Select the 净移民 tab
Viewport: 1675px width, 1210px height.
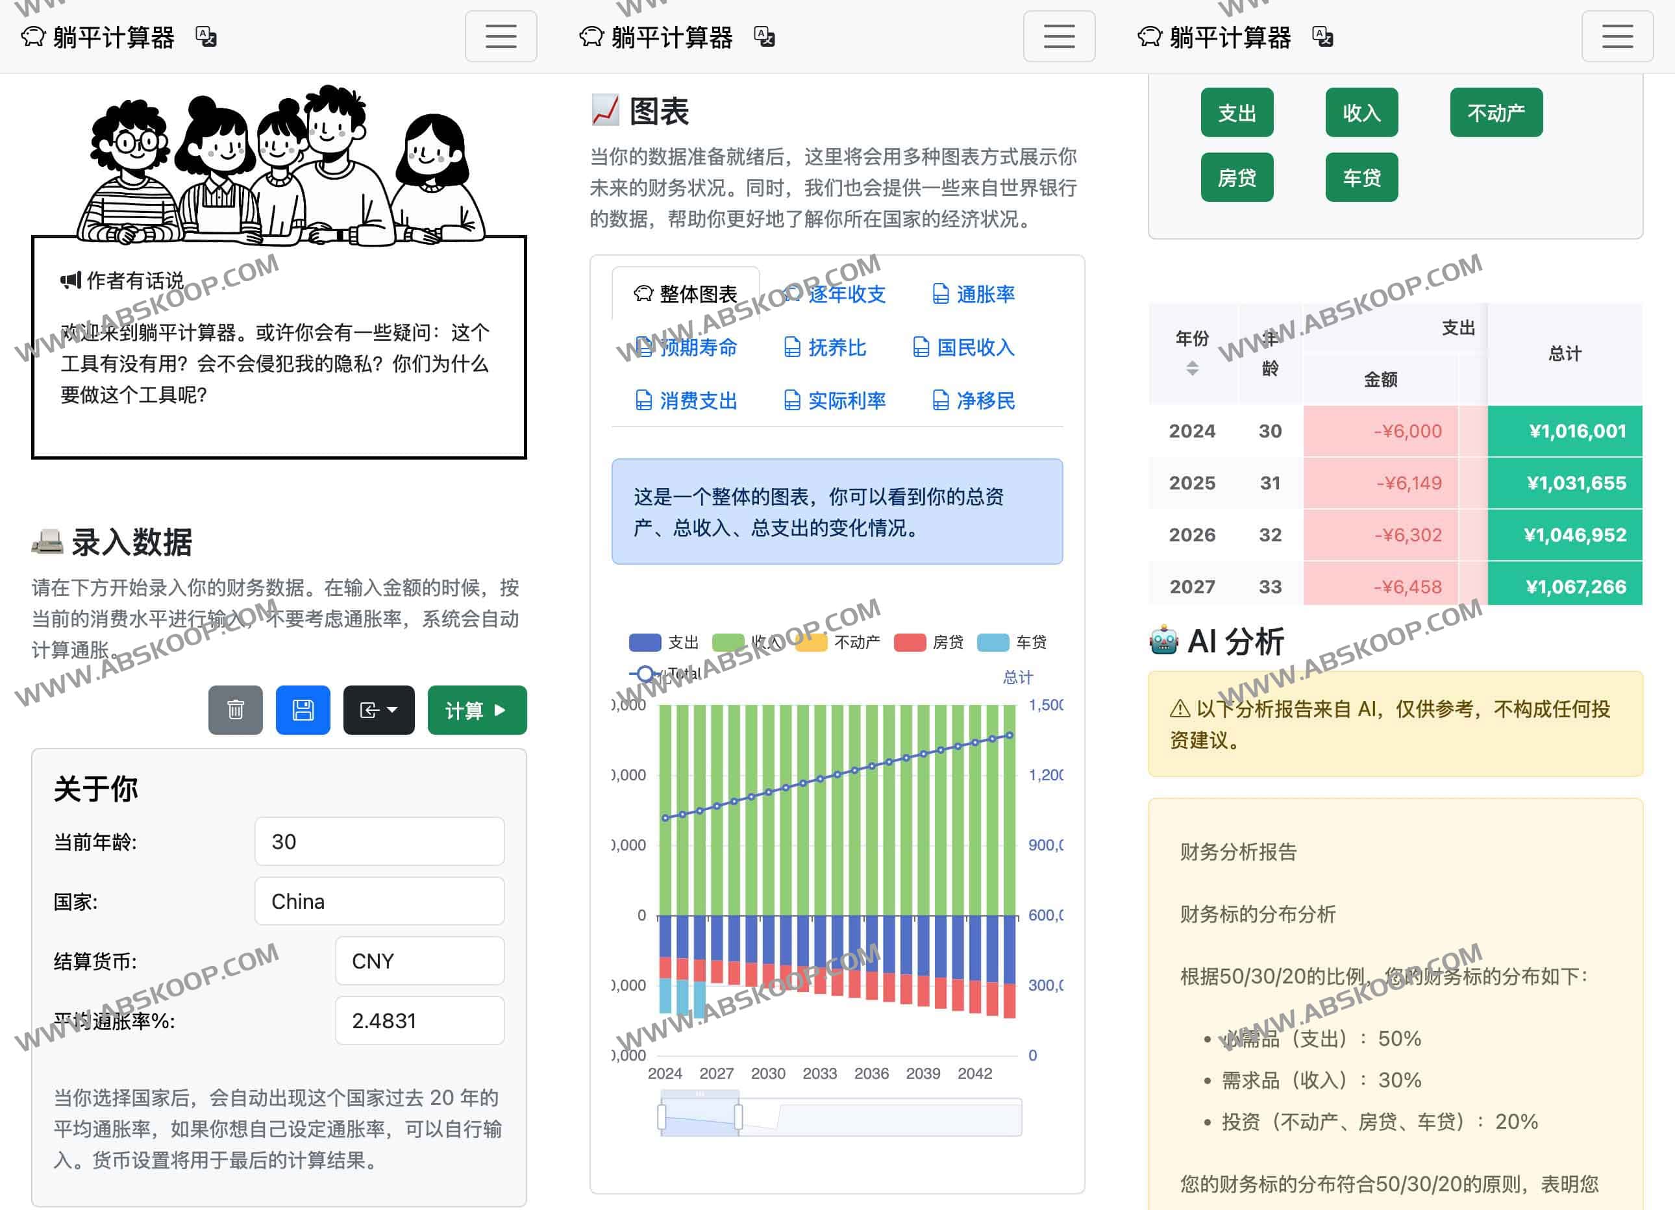click(973, 400)
